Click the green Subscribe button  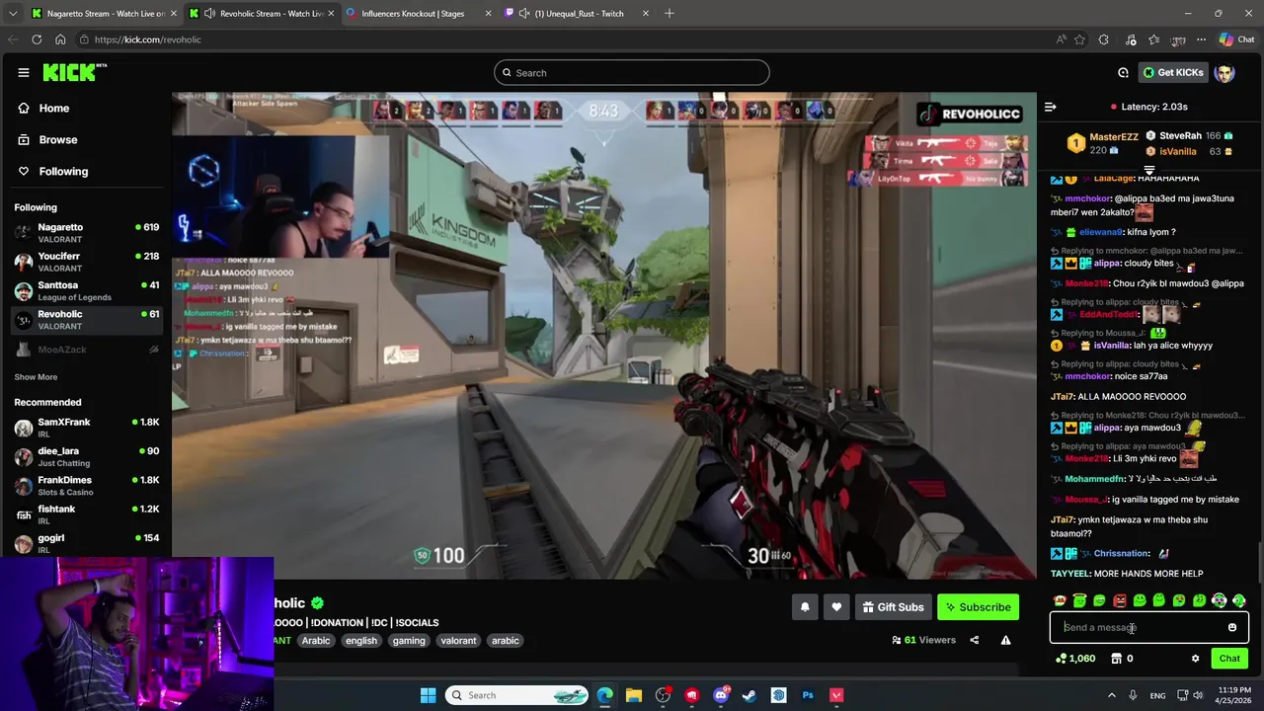pos(978,607)
